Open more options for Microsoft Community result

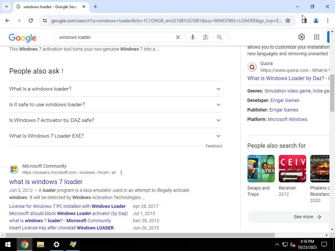click(x=121, y=173)
